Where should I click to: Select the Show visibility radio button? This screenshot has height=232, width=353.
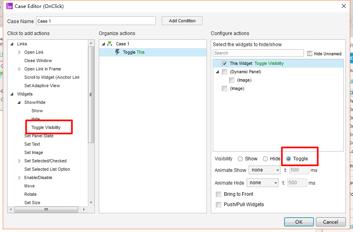[x=240, y=159]
